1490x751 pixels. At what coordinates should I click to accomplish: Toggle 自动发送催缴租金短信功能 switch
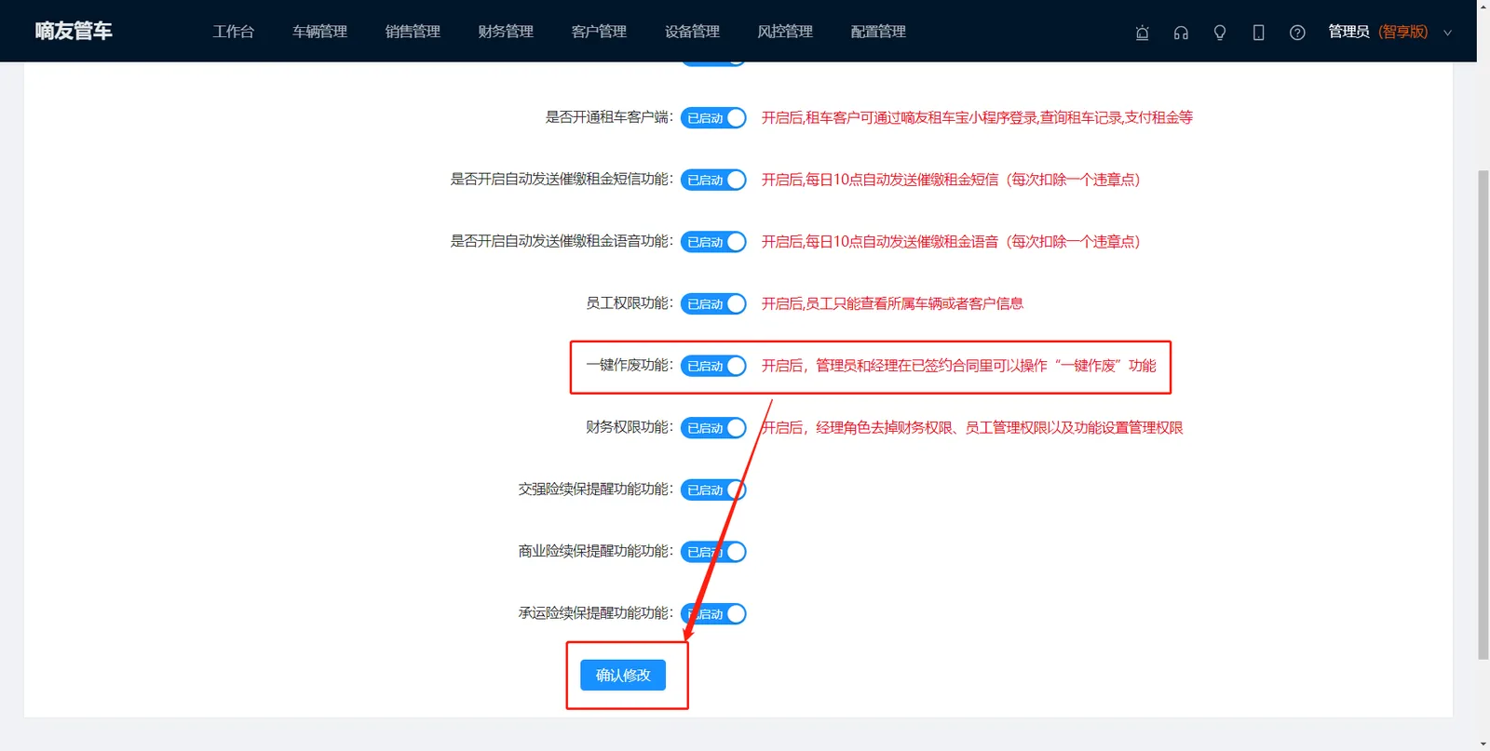click(713, 180)
